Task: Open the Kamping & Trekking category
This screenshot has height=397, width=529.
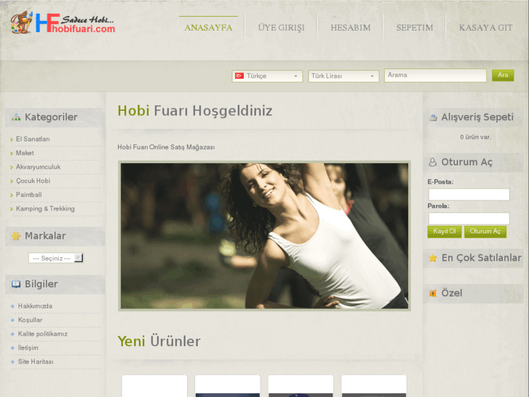Action: [x=45, y=209]
